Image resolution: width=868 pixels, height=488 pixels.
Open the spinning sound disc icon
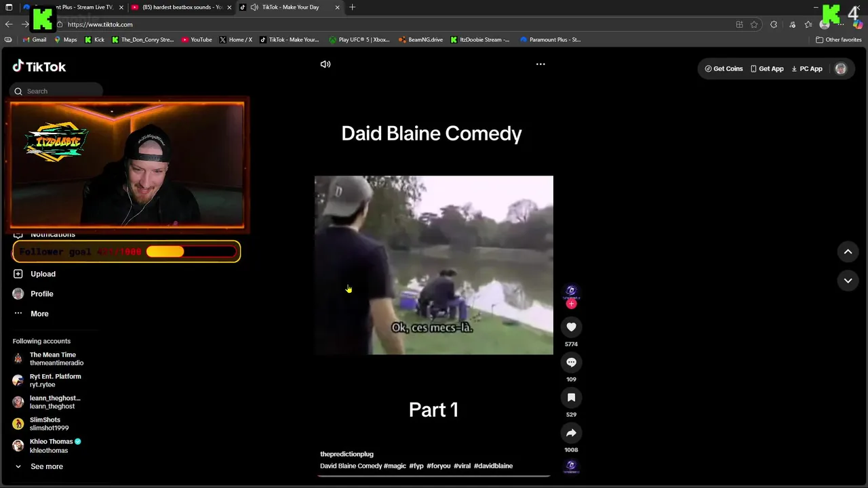(571, 466)
